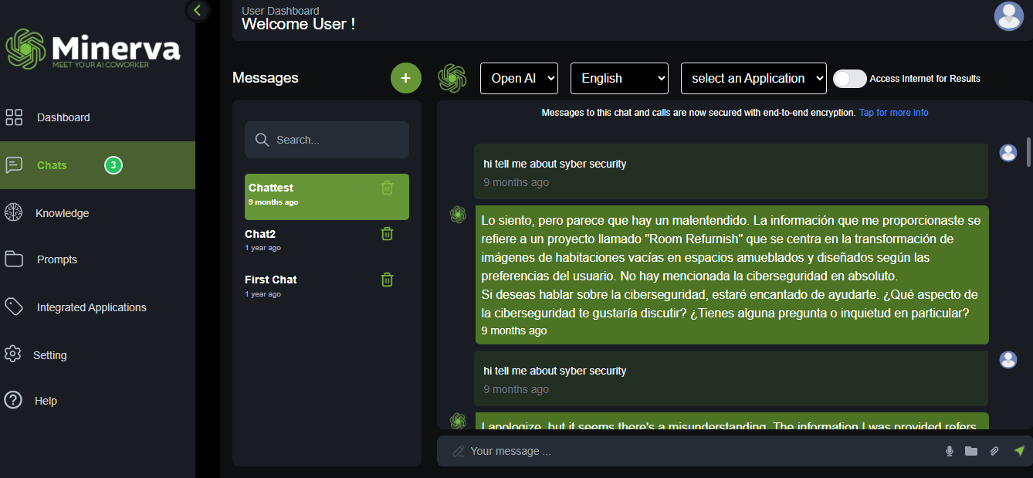The image size is (1033, 478).
Task: Click the microphone icon in message bar
Action: click(x=949, y=451)
